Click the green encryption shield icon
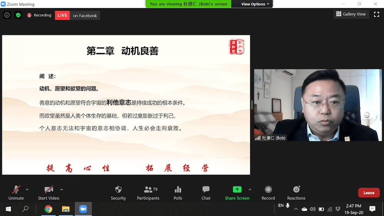384x216 pixels. (18, 15)
